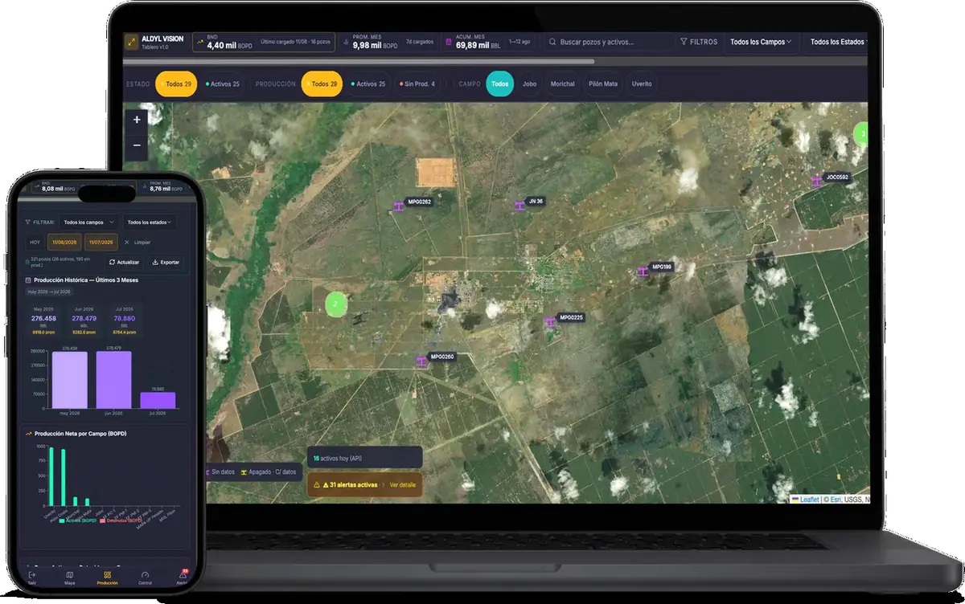Tap the Alertas warning icon with badge

[x=183, y=574]
